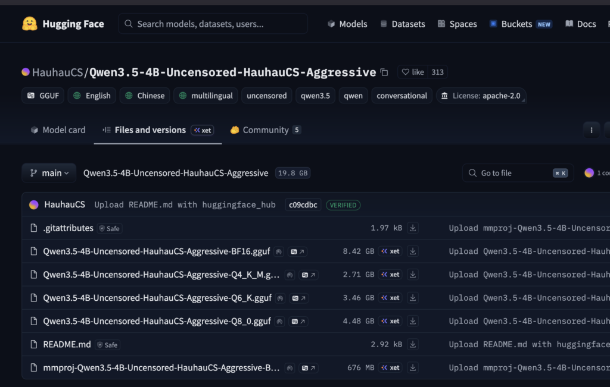
Task: Copy the model name with the copy icon
Action: click(384, 73)
